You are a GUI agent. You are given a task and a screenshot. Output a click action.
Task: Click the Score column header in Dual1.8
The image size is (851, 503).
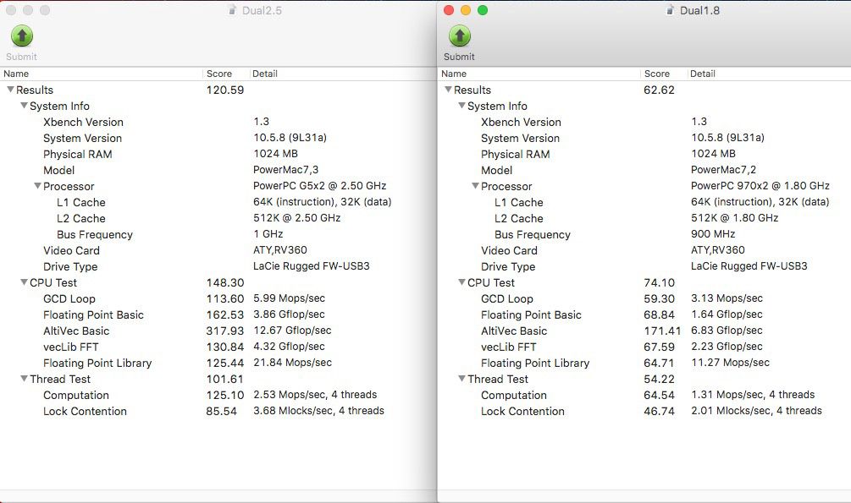(x=664, y=74)
